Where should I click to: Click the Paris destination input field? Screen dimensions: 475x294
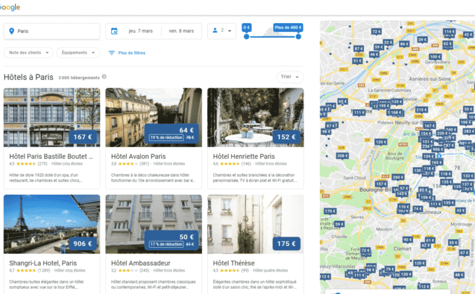tap(52, 31)
